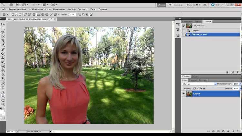242x136 pixels.
Task: Click the foreground color swatch
Action: 2,111
